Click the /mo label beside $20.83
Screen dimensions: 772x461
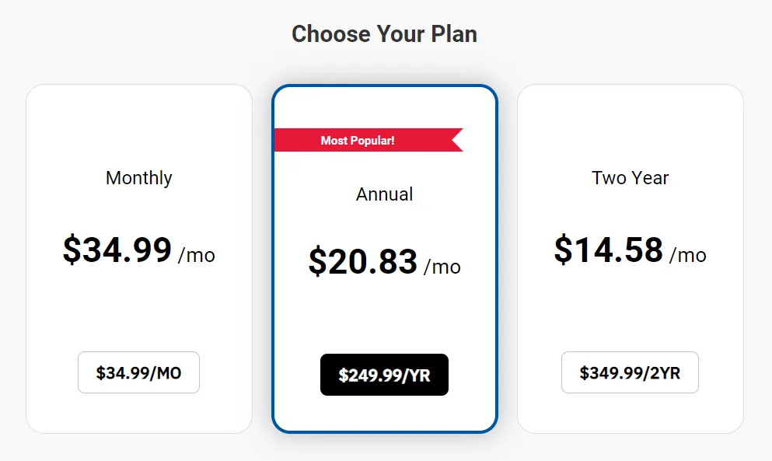click(x=442, y=267)
